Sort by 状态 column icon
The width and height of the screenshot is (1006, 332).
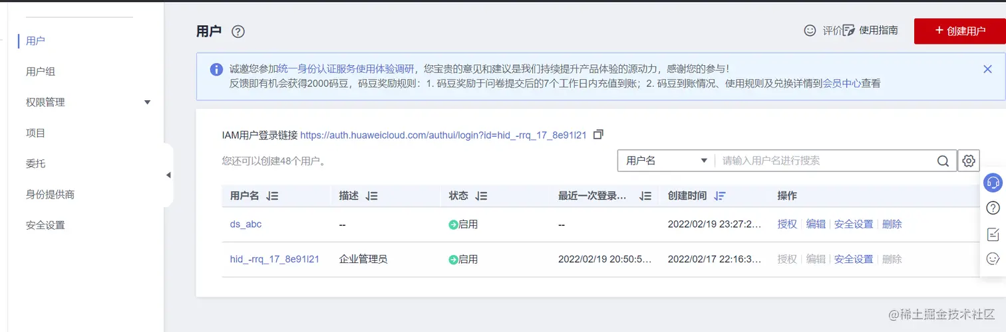tap(481, 197)
